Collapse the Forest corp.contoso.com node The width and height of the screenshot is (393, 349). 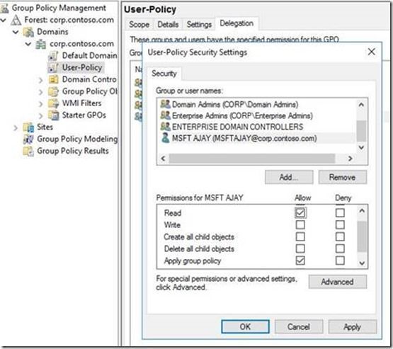4,20
